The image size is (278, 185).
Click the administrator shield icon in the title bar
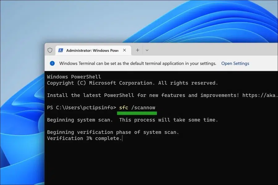tap(50, 50)
